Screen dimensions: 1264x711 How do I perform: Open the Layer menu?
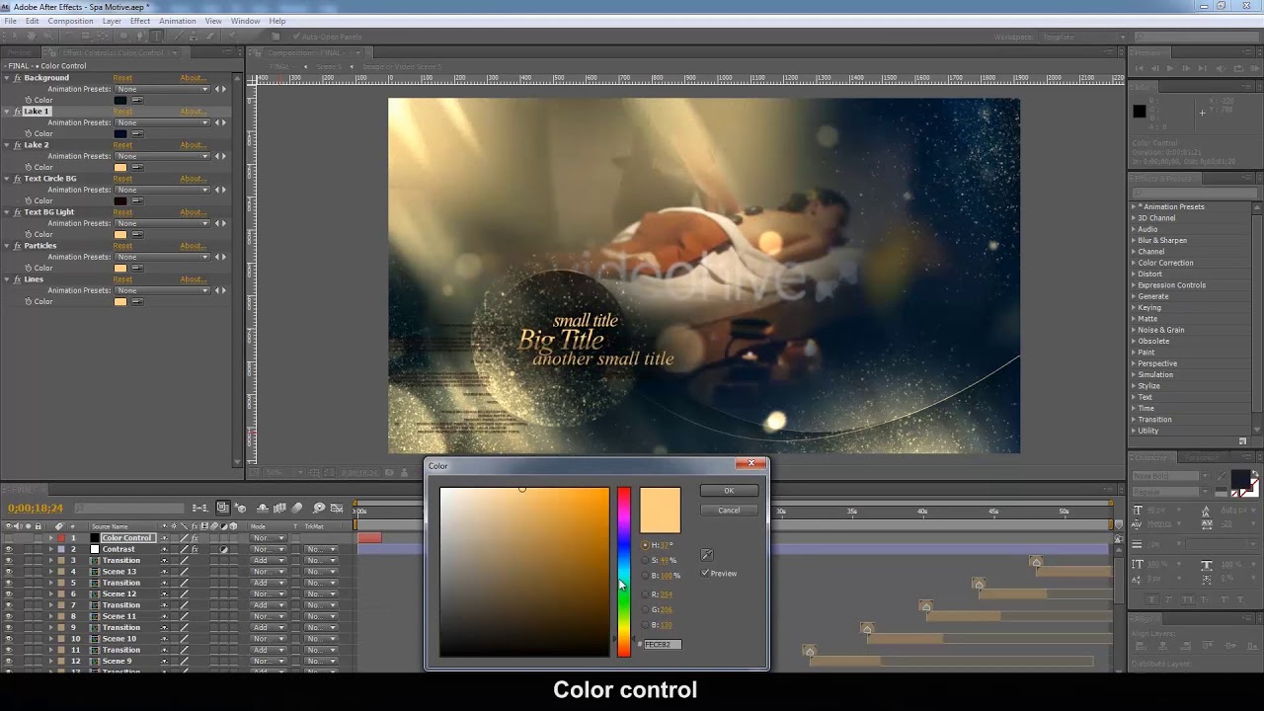pos(112,21)
